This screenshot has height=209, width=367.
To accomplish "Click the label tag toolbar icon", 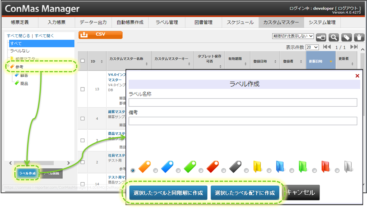I will (x=346, y=37).
